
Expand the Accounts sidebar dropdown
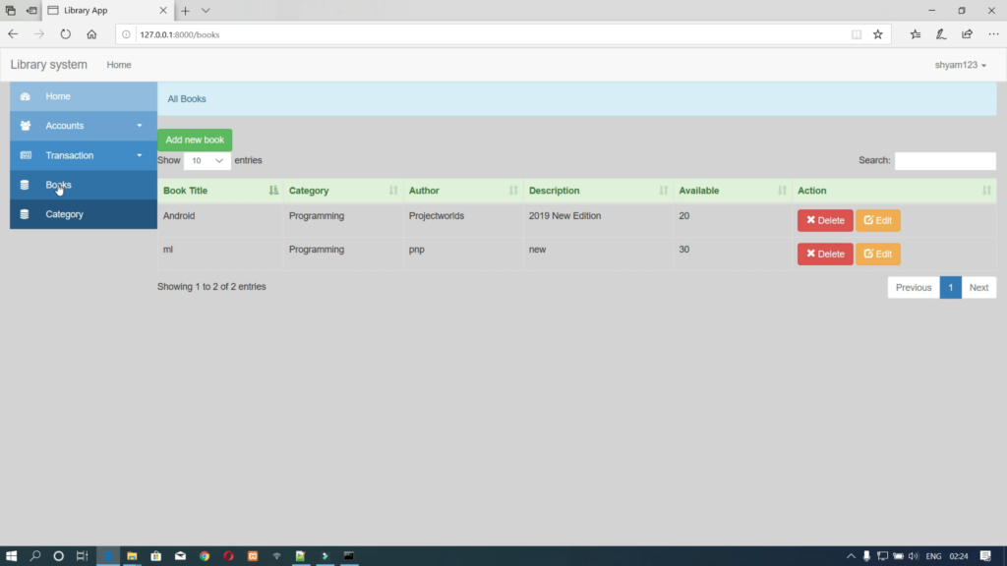[x=138, y=126]
